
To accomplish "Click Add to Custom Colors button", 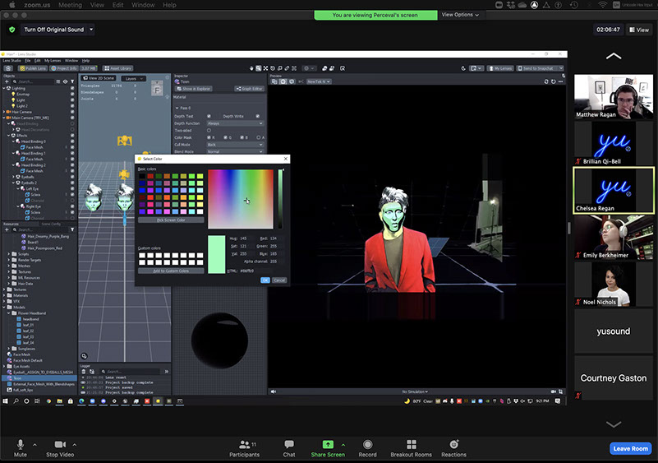I will pyautogui.click(x=171, y=270).
